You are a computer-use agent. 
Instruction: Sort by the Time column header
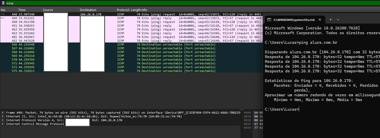pos(30,10)
